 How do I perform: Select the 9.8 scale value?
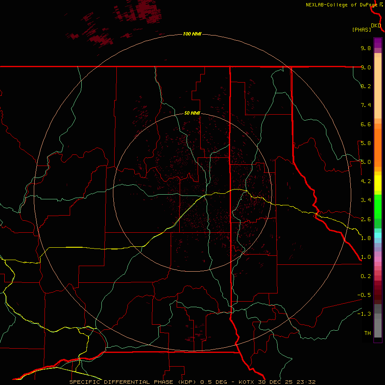pos(366,48)
